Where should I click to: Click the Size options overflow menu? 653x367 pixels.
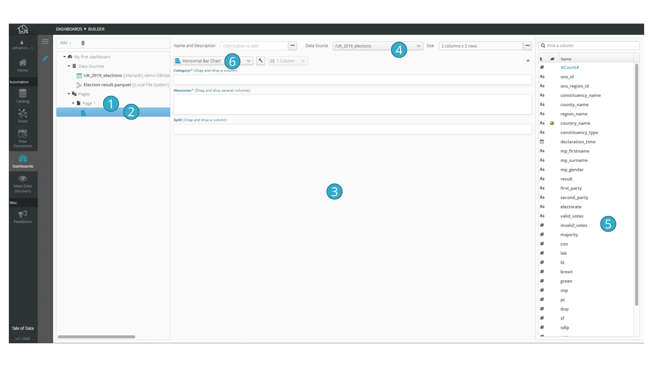tap(528, 46)
